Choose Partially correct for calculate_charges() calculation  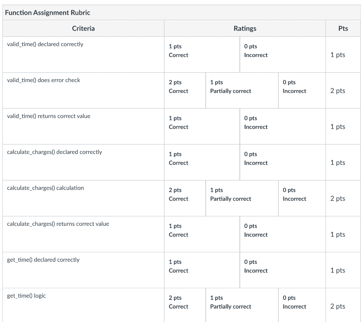point(242,198)
